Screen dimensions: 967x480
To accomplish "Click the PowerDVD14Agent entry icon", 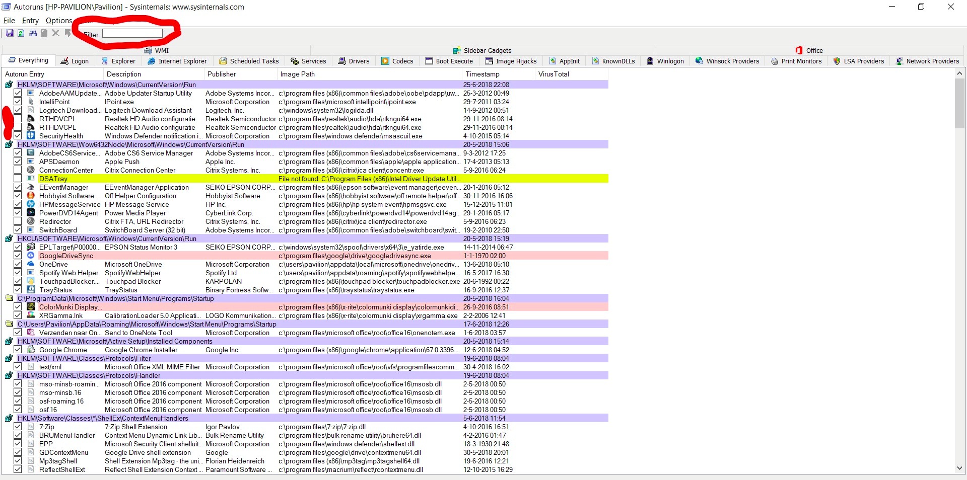I will [x=31, y=213].
